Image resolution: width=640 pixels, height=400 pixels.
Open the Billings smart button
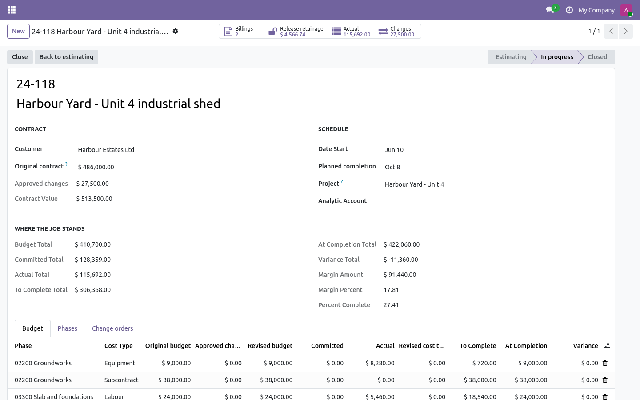tap(242, 32)
